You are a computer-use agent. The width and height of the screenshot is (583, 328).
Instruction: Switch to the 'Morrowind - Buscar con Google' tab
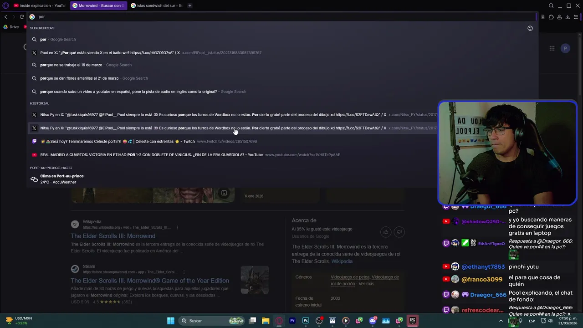pos(98,5)
